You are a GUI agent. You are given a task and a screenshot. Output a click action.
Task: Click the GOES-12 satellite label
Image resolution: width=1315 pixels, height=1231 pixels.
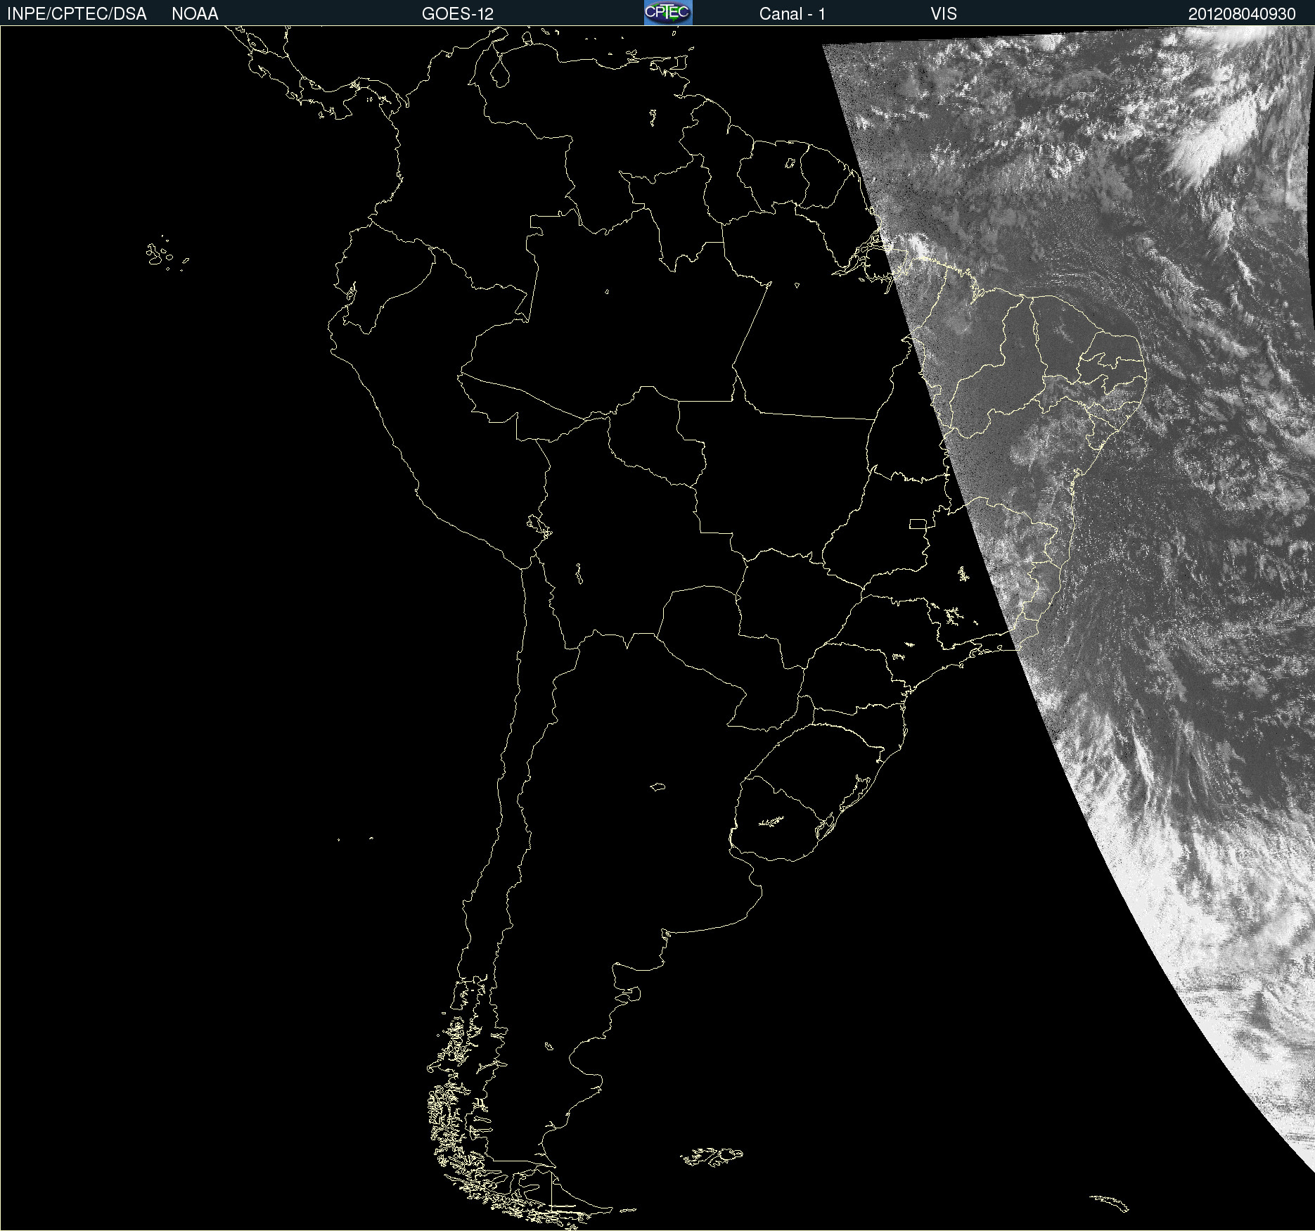pyautogui.click(x=458, y=14)
